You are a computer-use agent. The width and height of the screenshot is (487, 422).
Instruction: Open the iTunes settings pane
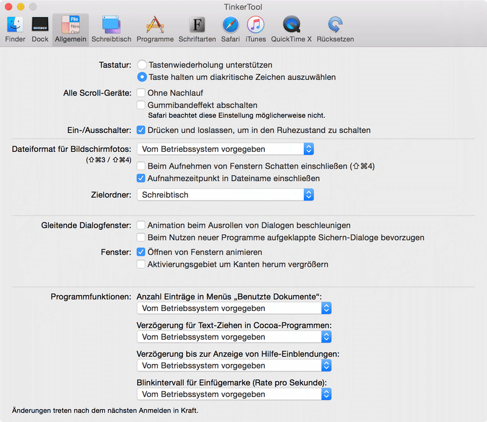[x=255, y=29]
